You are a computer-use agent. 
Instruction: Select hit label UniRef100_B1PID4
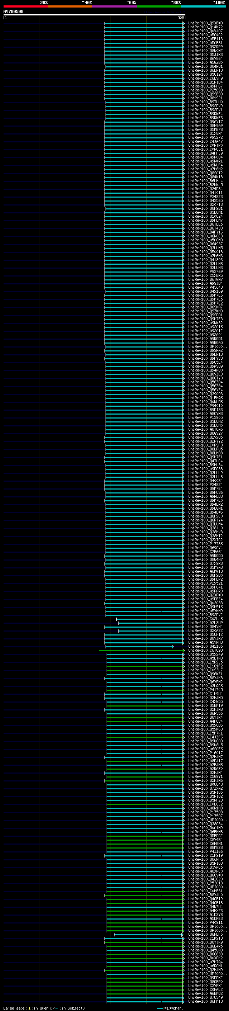point(205,82)
